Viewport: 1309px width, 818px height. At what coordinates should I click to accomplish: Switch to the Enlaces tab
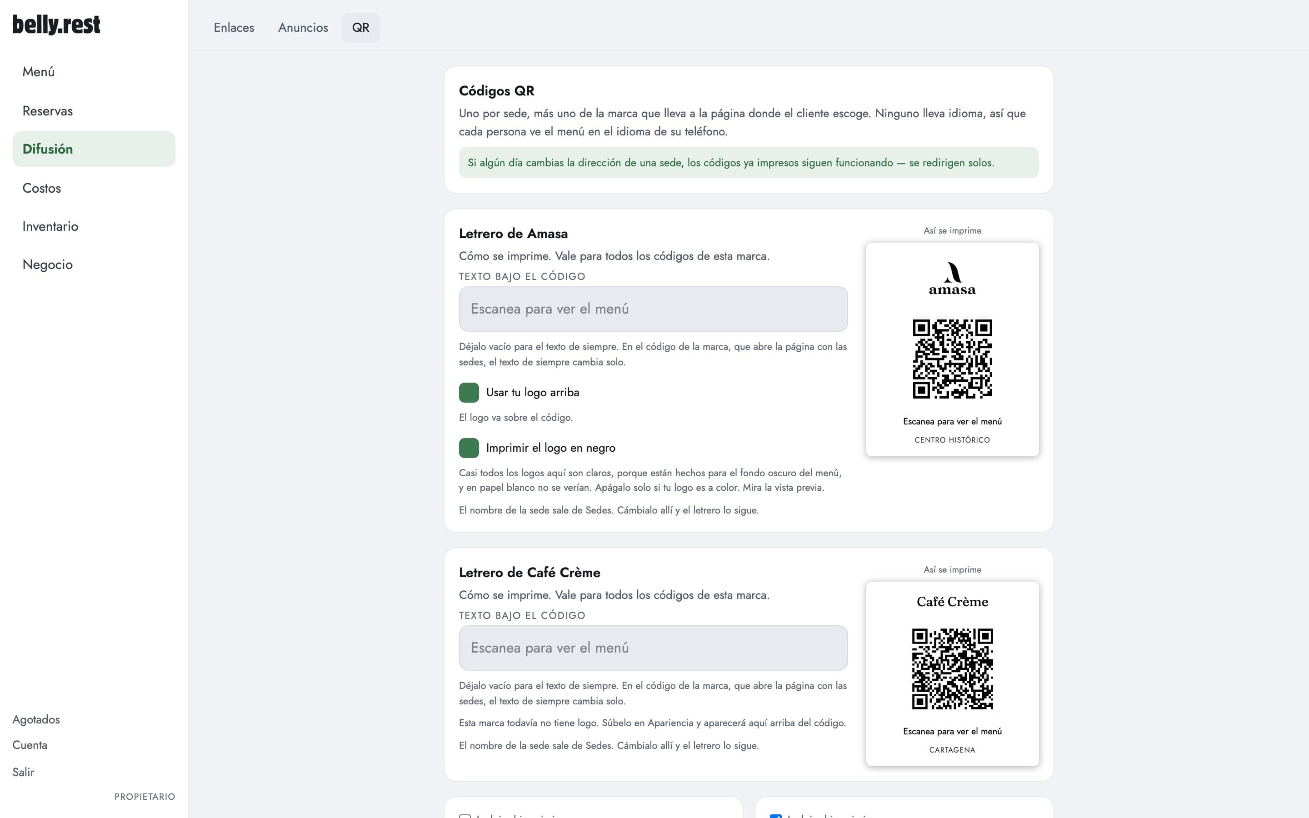pyautogui.click(x=234, y=28)
